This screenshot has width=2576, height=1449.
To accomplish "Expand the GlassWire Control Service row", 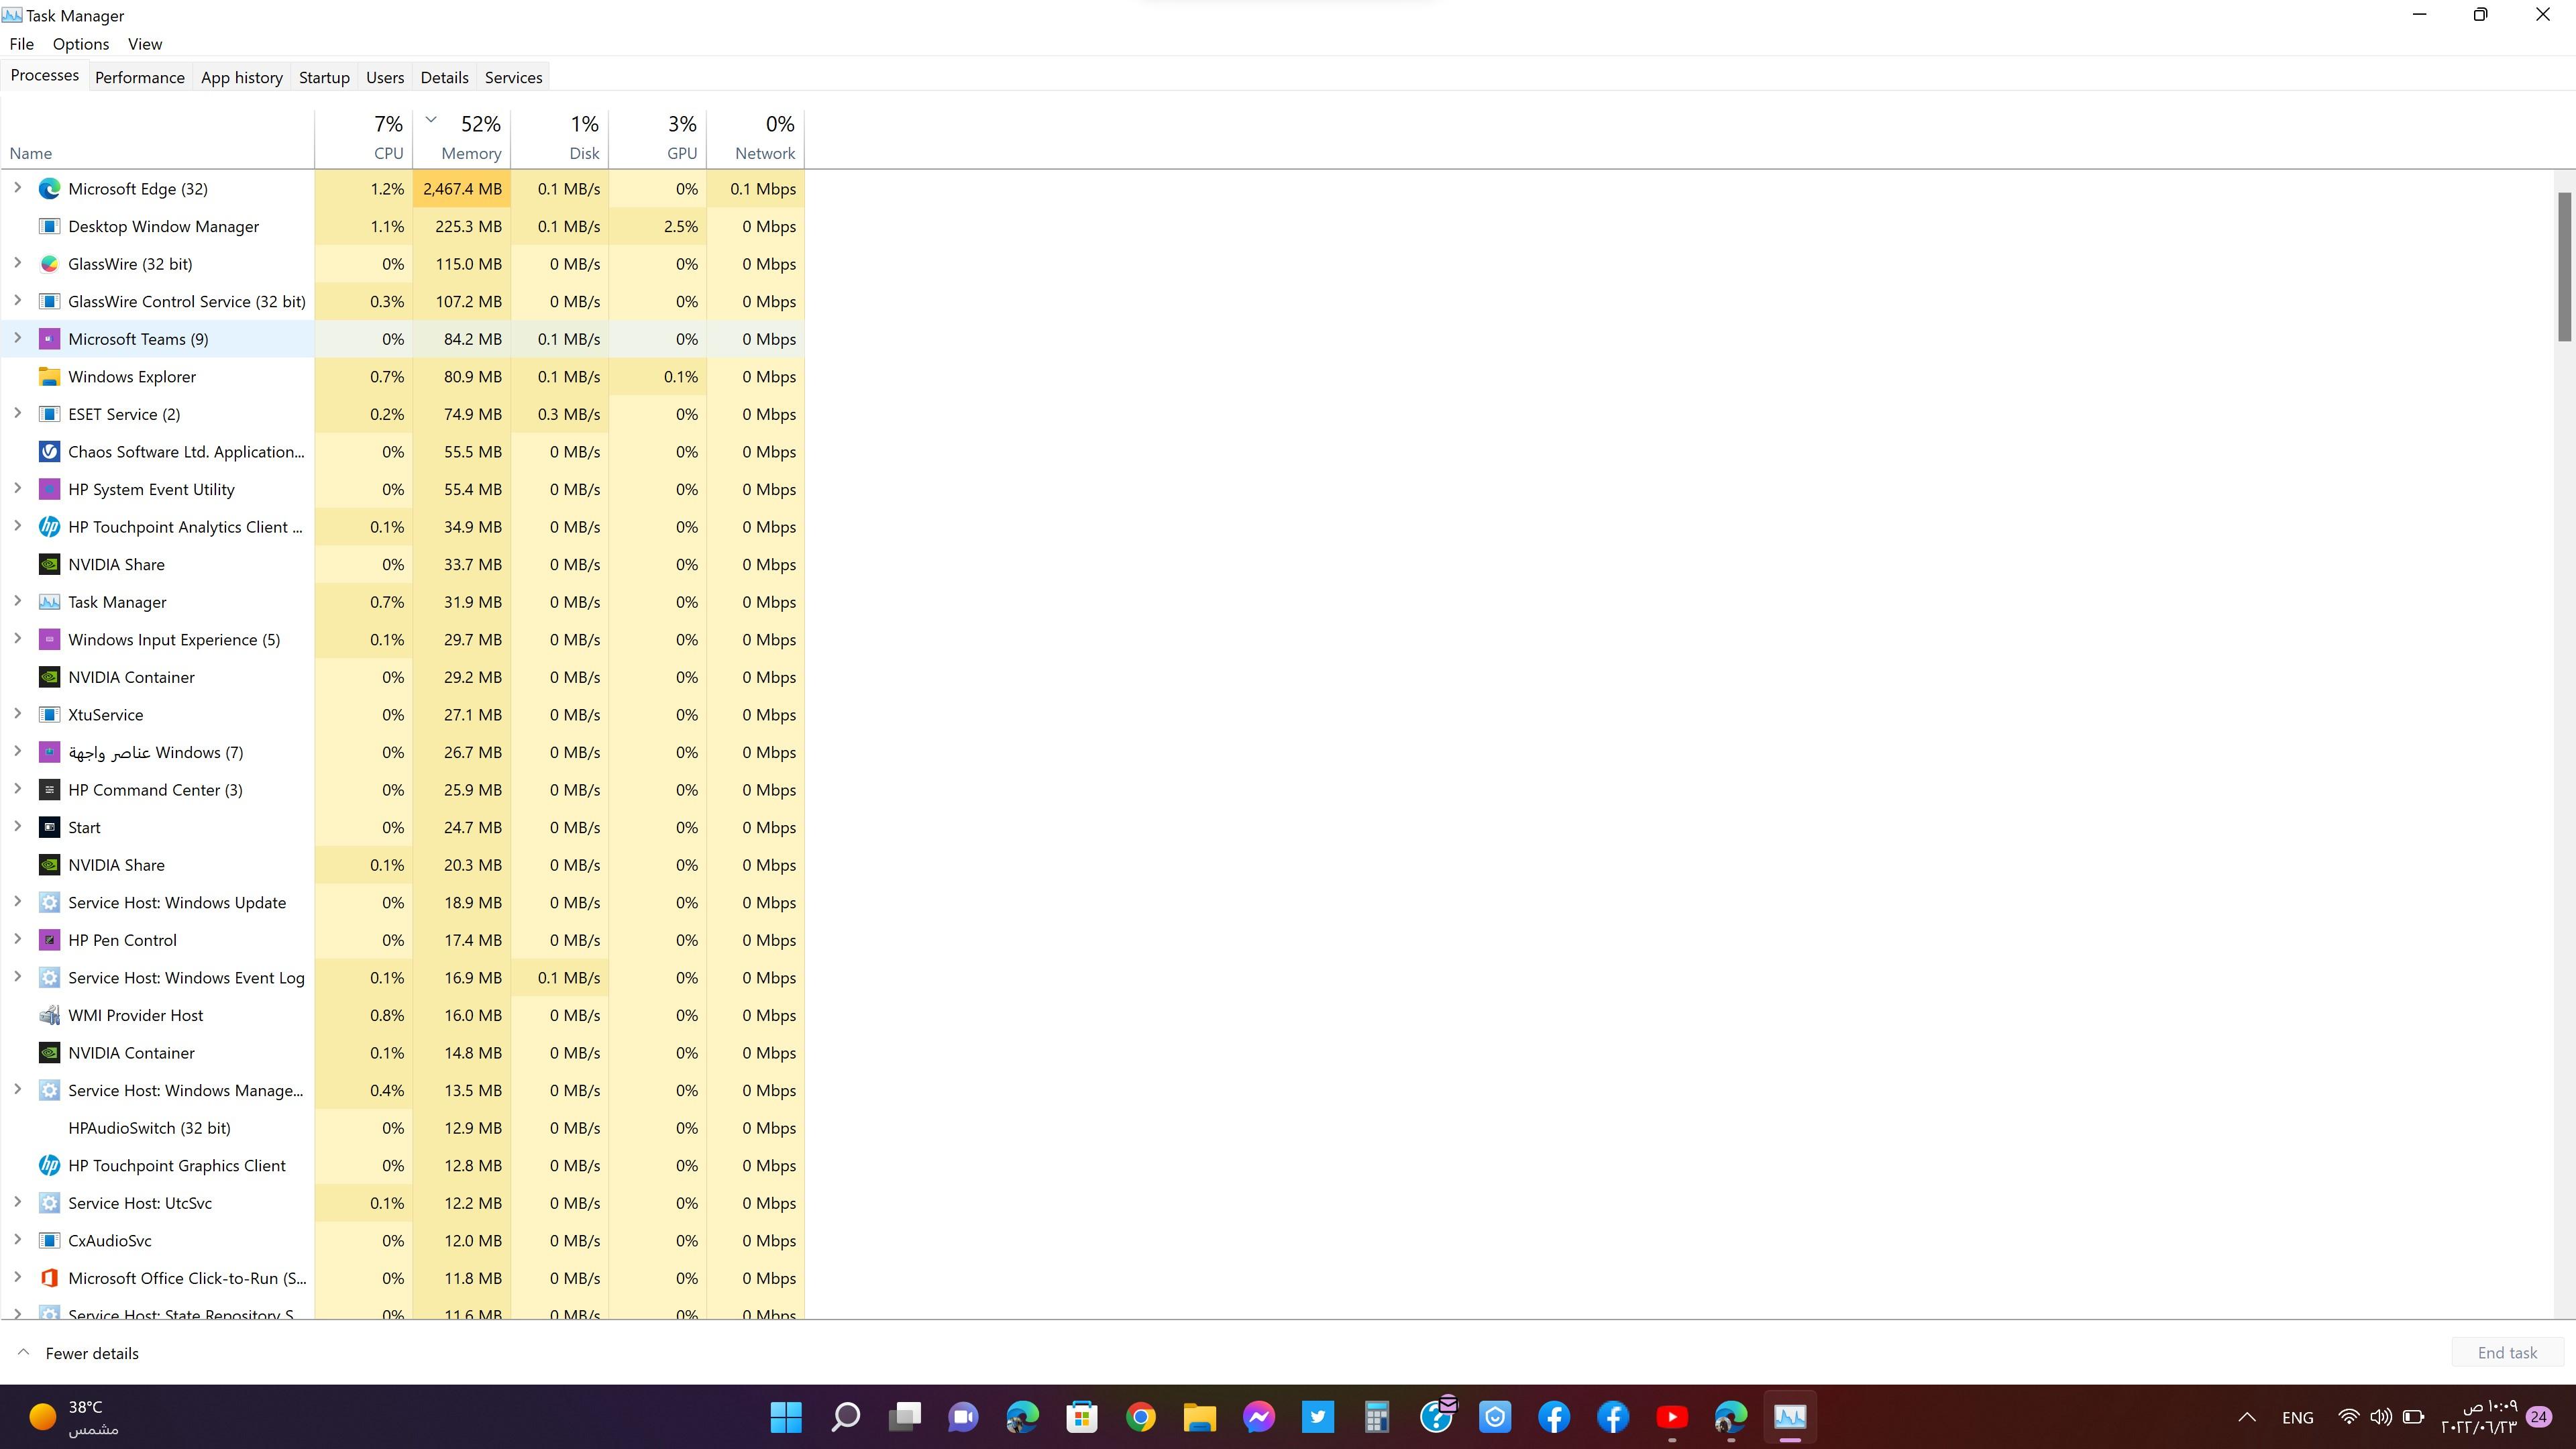I will click(17, 301).
